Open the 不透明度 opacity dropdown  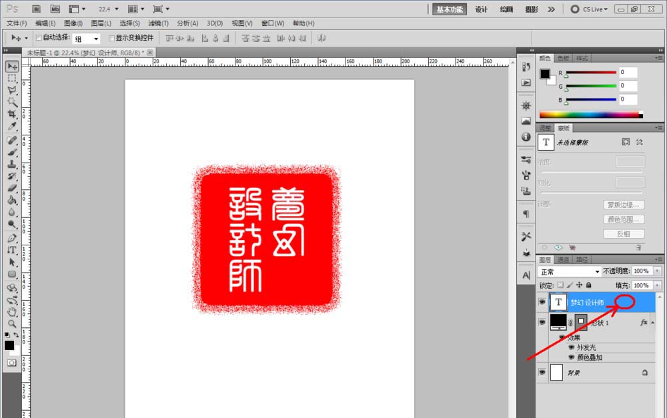point(657,271)
